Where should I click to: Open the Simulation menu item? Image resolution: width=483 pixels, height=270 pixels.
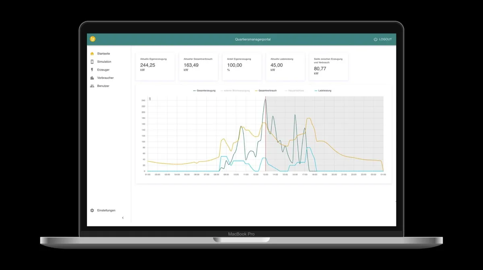coord(104,61)
